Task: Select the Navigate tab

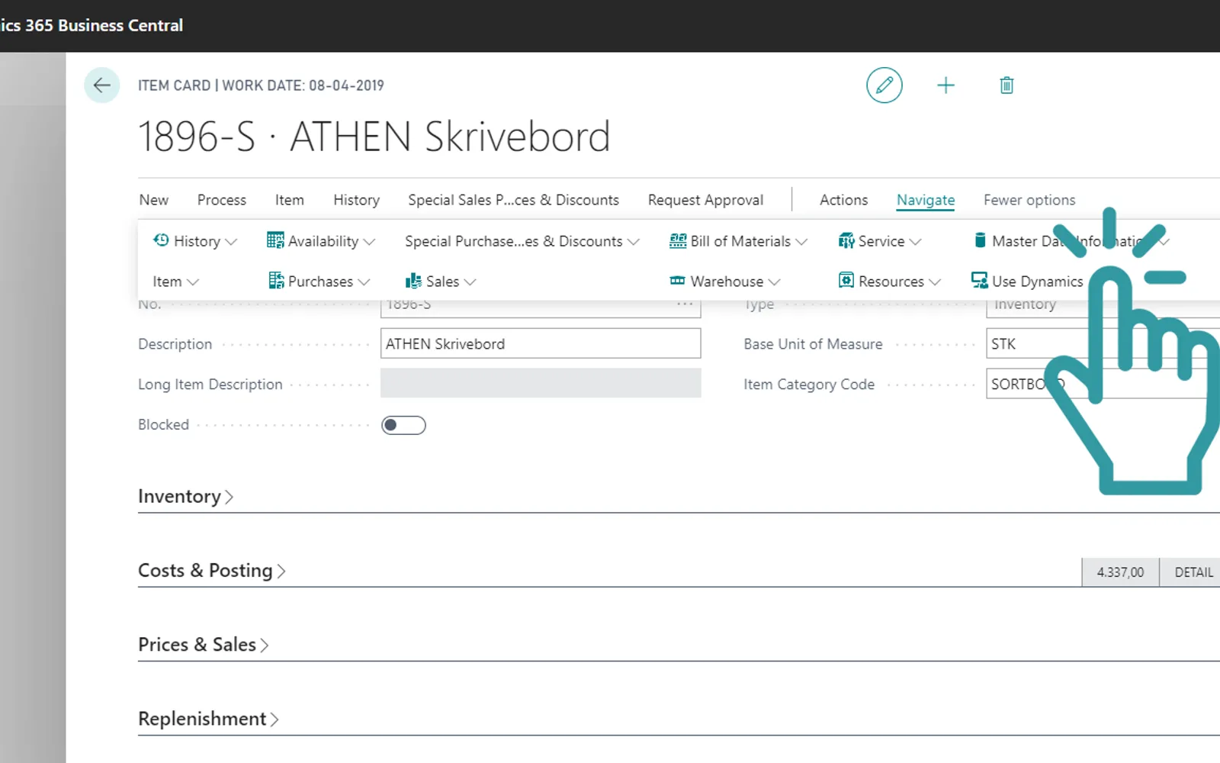Action: pos(926,200)
